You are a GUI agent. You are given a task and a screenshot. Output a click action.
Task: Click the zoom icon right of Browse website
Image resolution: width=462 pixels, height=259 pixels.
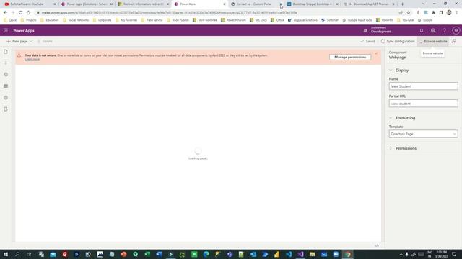pos(454,42)
